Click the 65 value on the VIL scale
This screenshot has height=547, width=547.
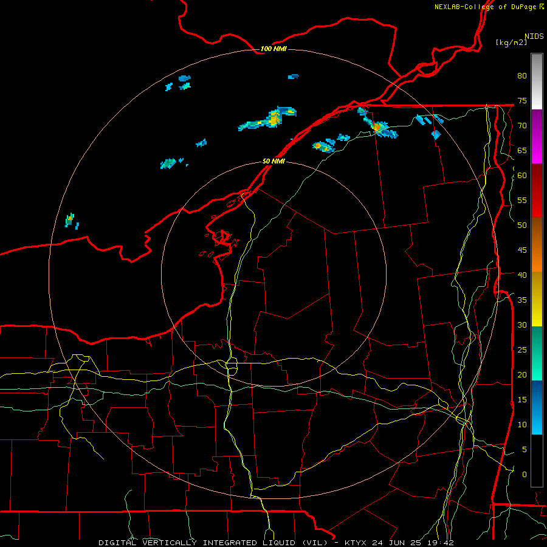(522, 150)
